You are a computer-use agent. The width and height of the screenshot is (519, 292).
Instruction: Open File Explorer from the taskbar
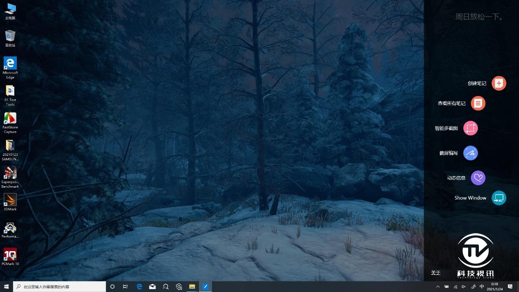tap(192, 287)
